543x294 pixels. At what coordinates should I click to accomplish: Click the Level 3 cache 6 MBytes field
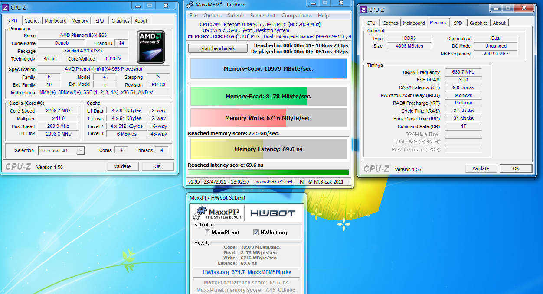click(126, 134)
